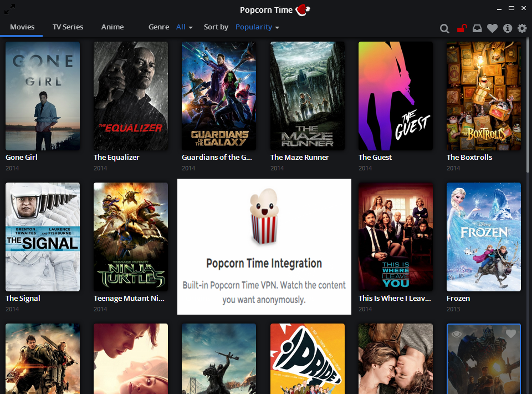Switch to the TV Series tab
Image resolution: width=532 pixels, height=394 pixels.
click(68, 27)
